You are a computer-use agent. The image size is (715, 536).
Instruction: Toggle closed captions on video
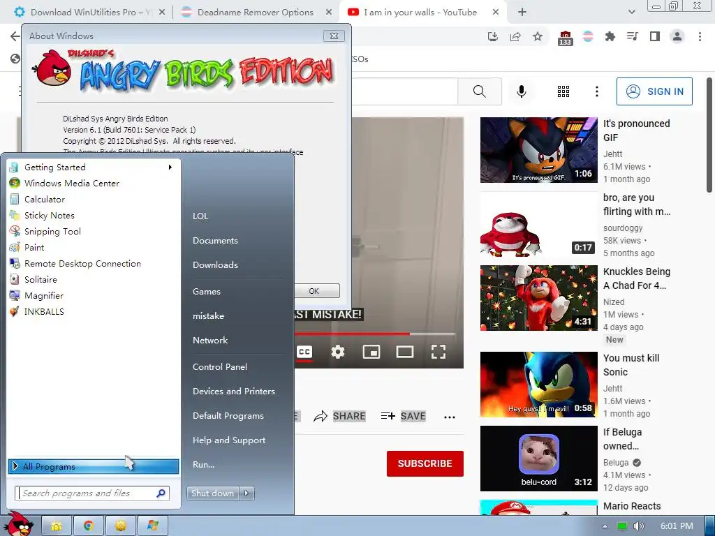click(x=304, y=352)
